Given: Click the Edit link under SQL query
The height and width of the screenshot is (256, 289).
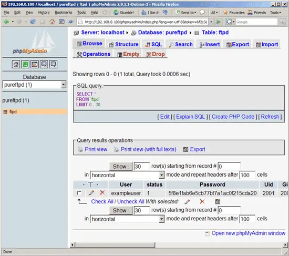Looking at the screenshot, I should (x=165, y=117).
